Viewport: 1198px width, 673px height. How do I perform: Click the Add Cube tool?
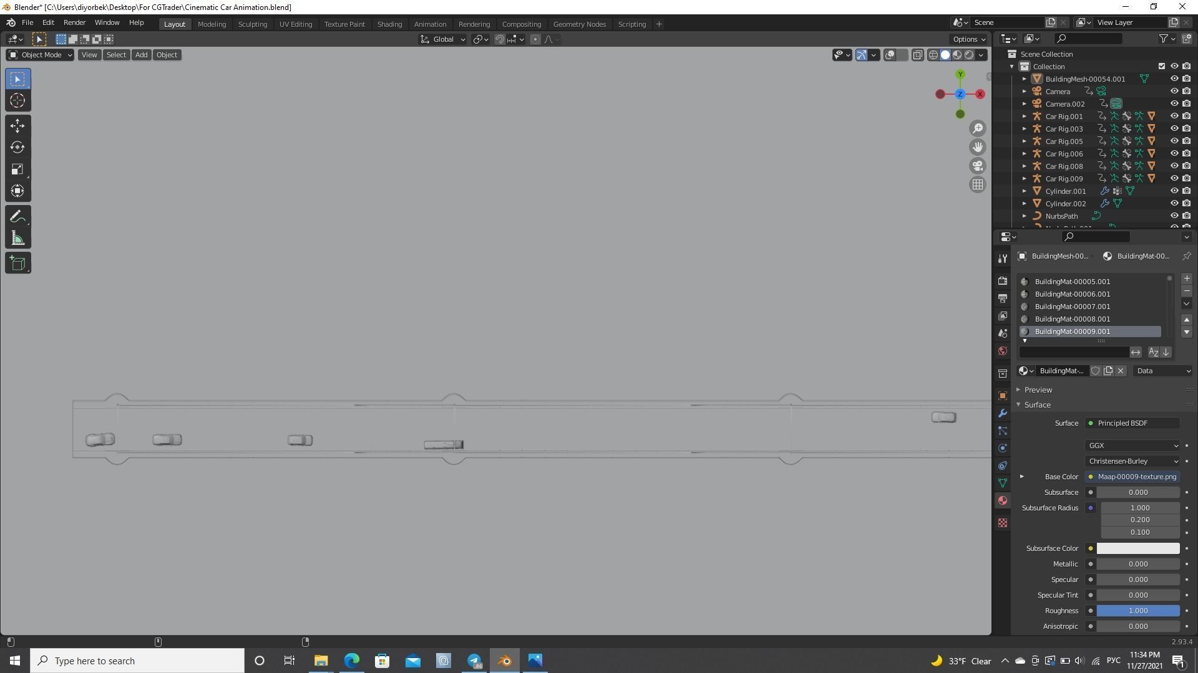[17, 263]
